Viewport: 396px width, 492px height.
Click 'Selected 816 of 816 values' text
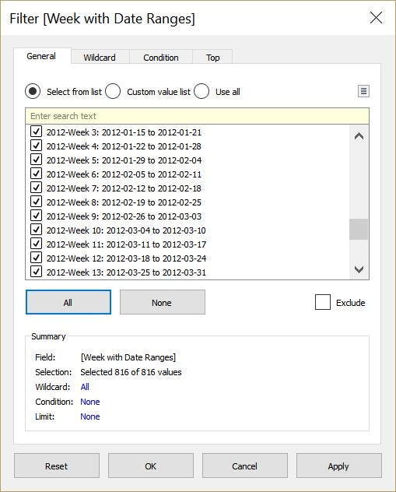pyautogui.click(x=131, y=372)
